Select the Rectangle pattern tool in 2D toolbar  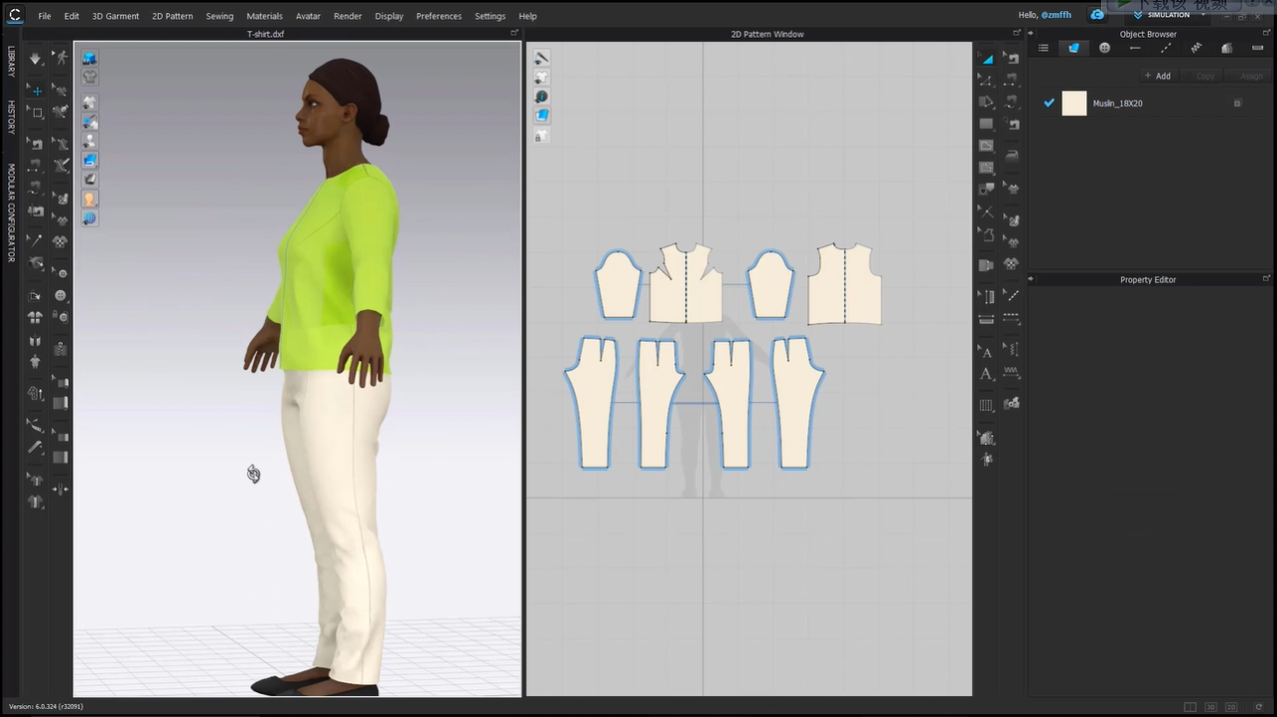pyautogui.click(x=986, y=124)
